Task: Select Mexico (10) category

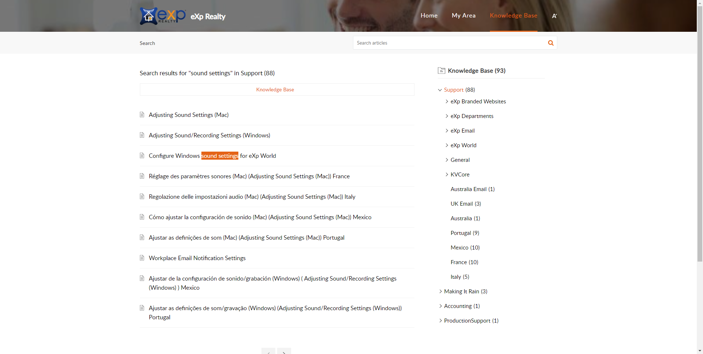Action: (465, 248)
